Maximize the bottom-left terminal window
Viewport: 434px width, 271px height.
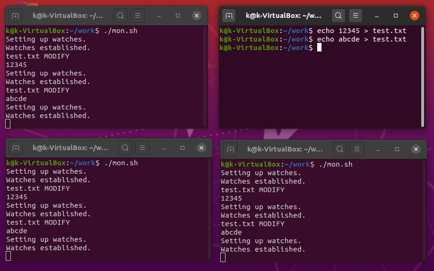coord(182,148)
